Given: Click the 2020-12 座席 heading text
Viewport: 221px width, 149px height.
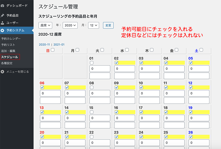Looking at the screenshot, I should (50, 34).
